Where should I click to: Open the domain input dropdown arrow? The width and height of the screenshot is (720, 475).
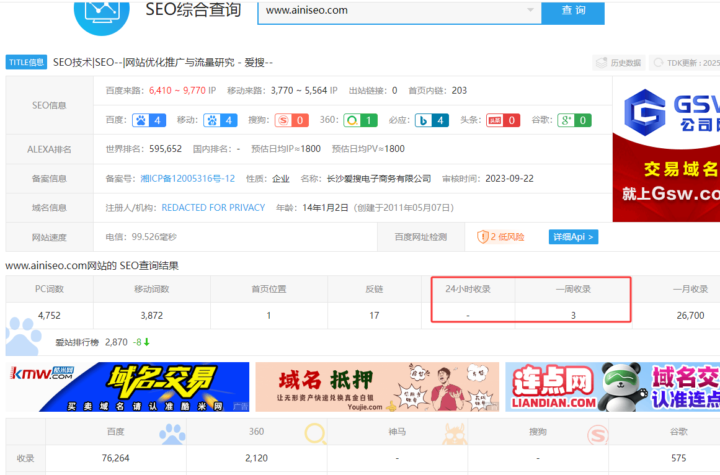pyautogui.click(x=530, y=10)
